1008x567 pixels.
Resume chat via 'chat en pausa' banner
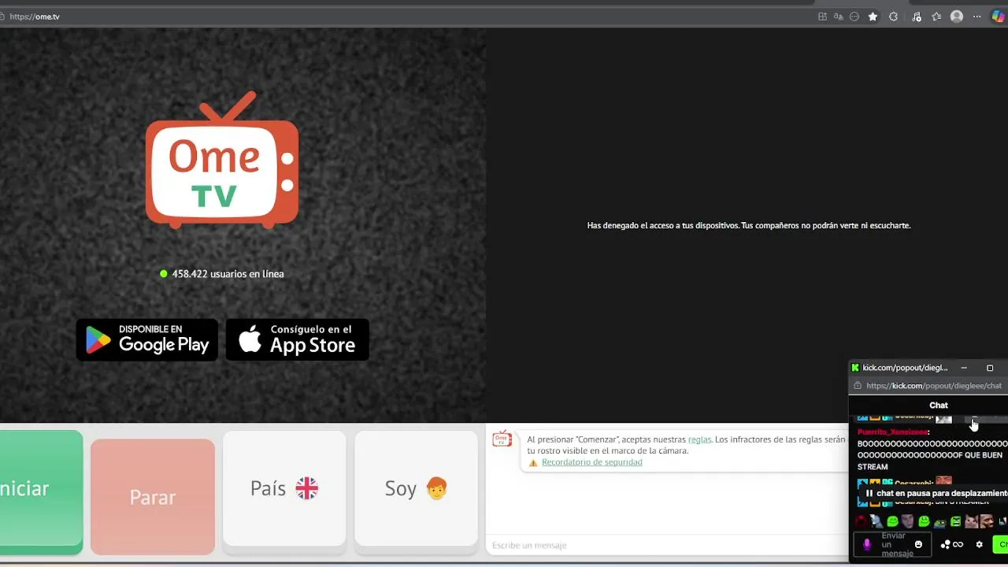click(936, 493)
